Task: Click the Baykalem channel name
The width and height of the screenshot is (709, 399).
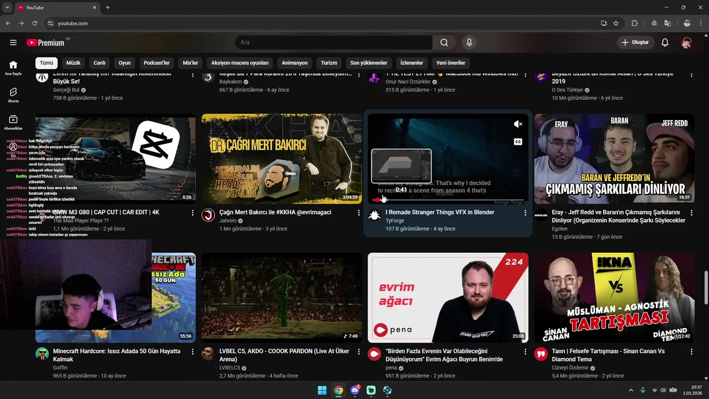Action: [x=230, y=82]
